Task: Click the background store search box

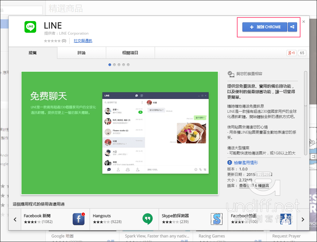Action: (21, 10)
